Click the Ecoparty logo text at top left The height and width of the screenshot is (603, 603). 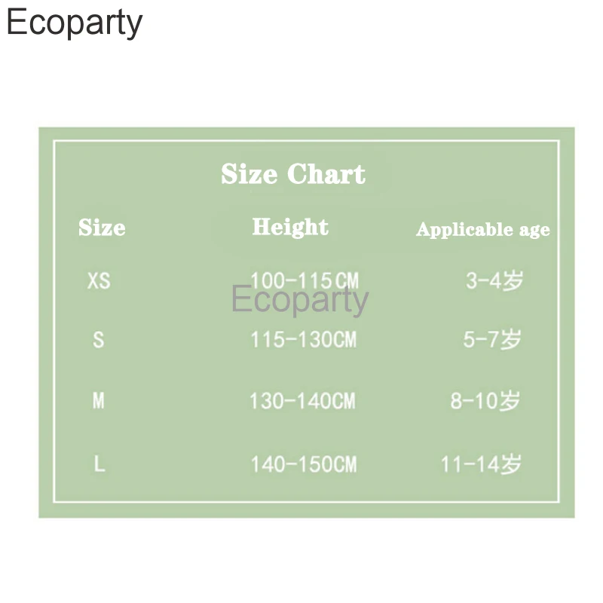click(74, 23)
